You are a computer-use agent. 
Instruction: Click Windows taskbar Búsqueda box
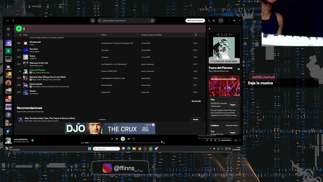106,149
